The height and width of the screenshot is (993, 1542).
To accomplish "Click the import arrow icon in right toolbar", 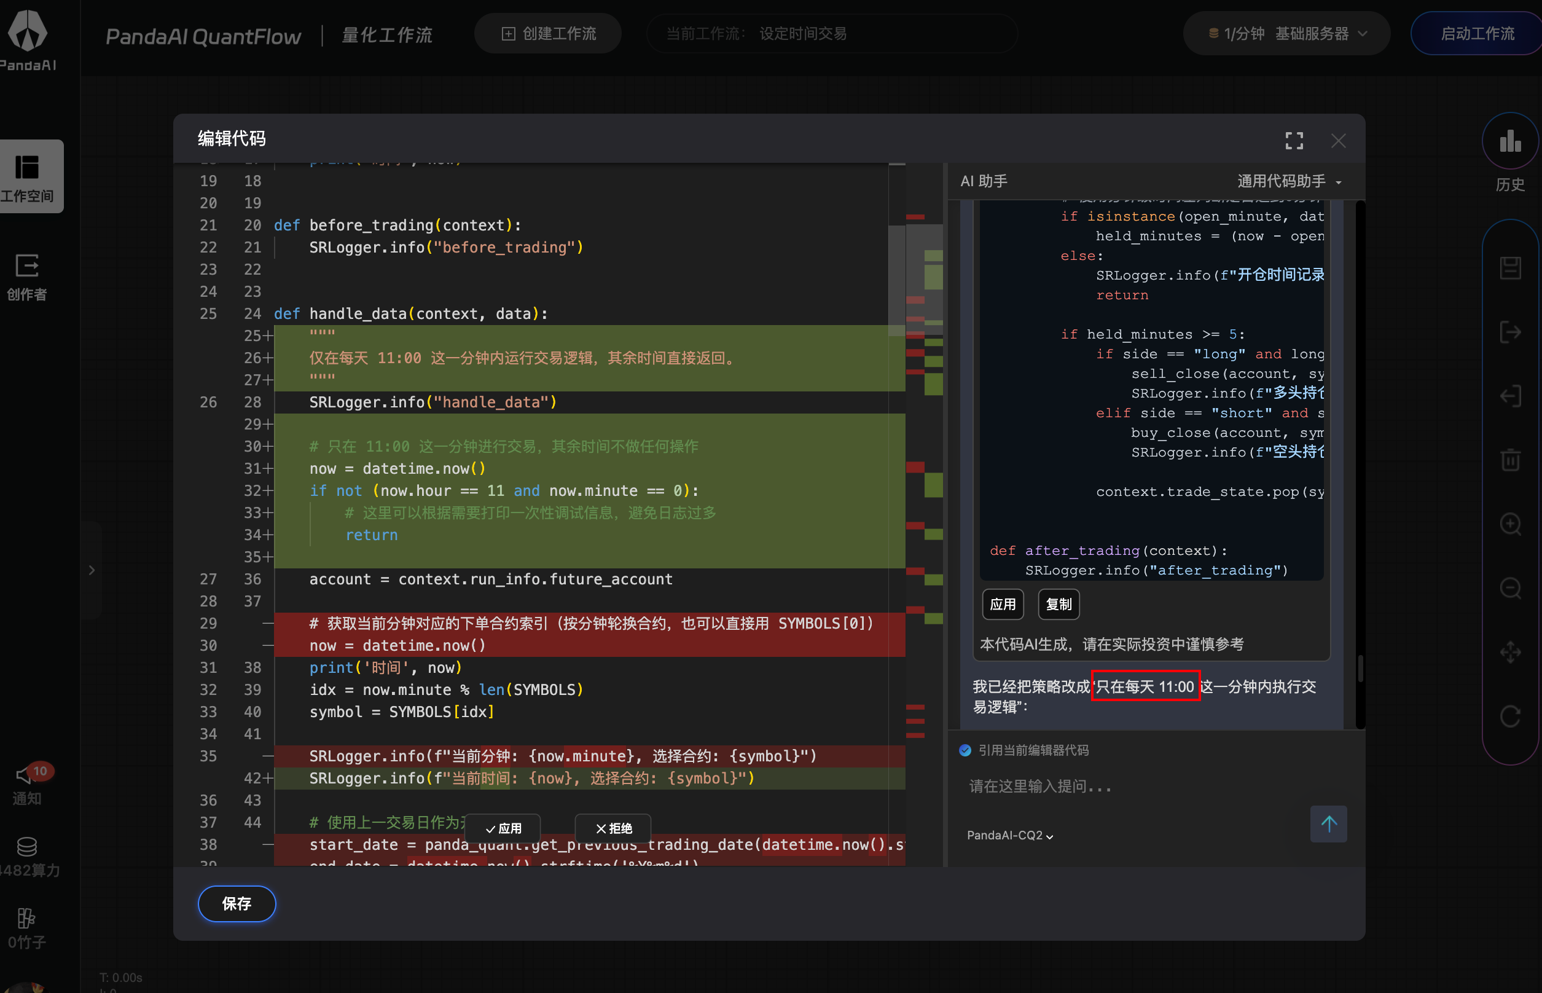I will (x=1511, y=396).
